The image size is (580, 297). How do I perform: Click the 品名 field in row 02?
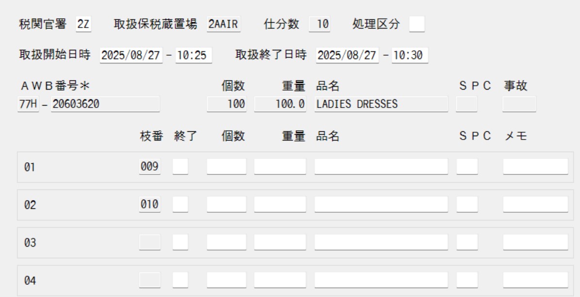coord(381,204)
